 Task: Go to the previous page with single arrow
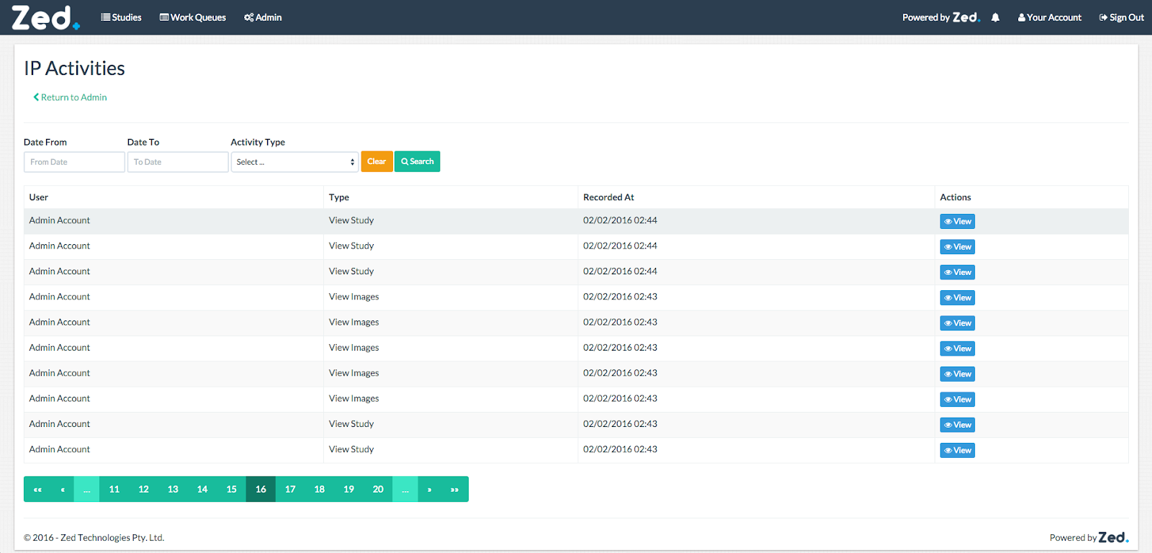[x=63, y=489]
